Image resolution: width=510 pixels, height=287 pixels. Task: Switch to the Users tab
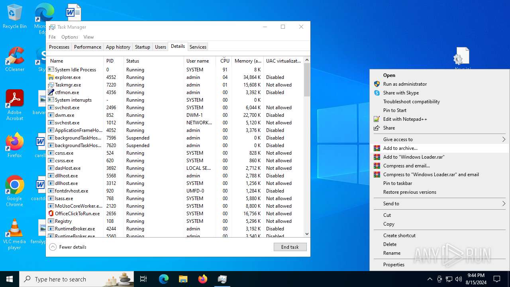(x=161, y=47)
